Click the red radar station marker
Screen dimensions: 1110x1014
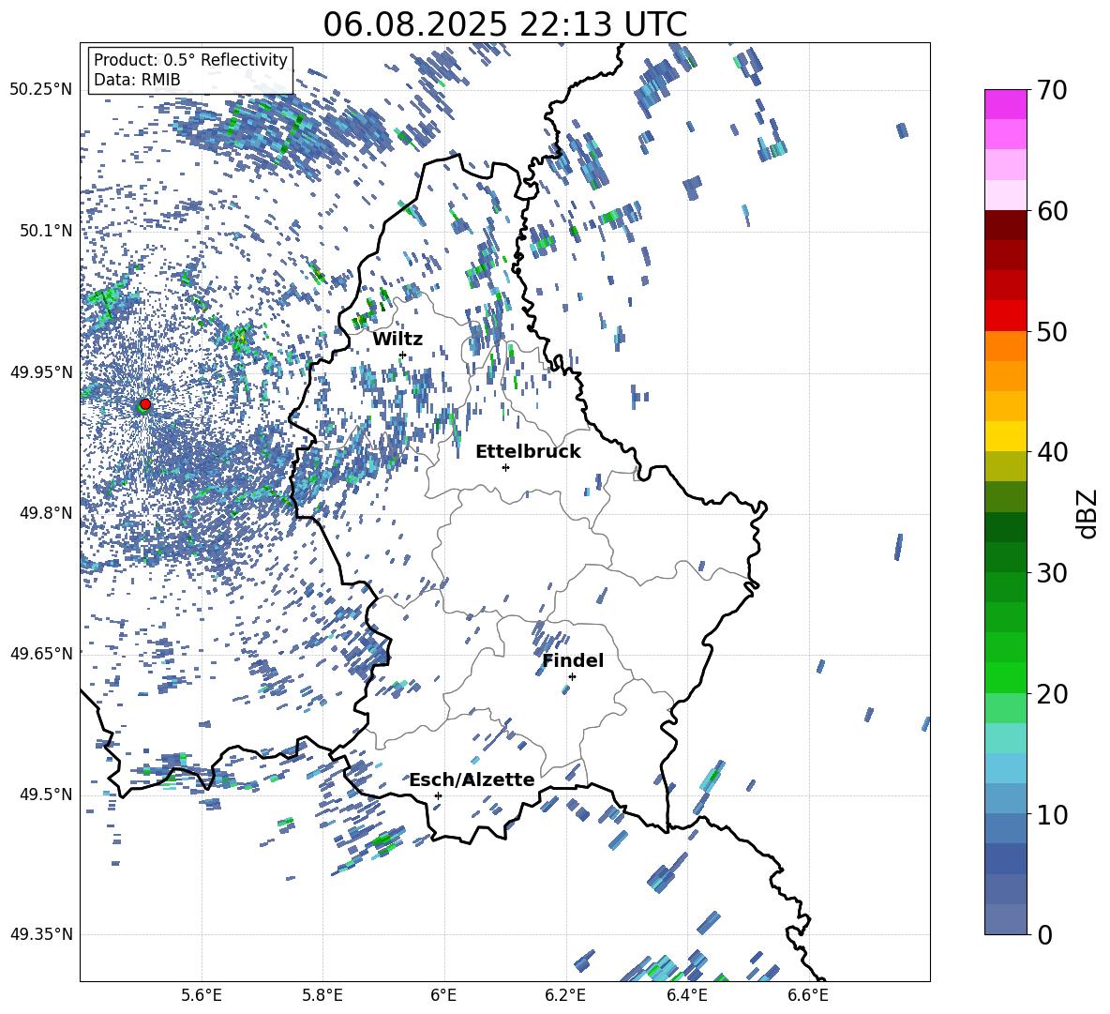(x=145, y=403)
